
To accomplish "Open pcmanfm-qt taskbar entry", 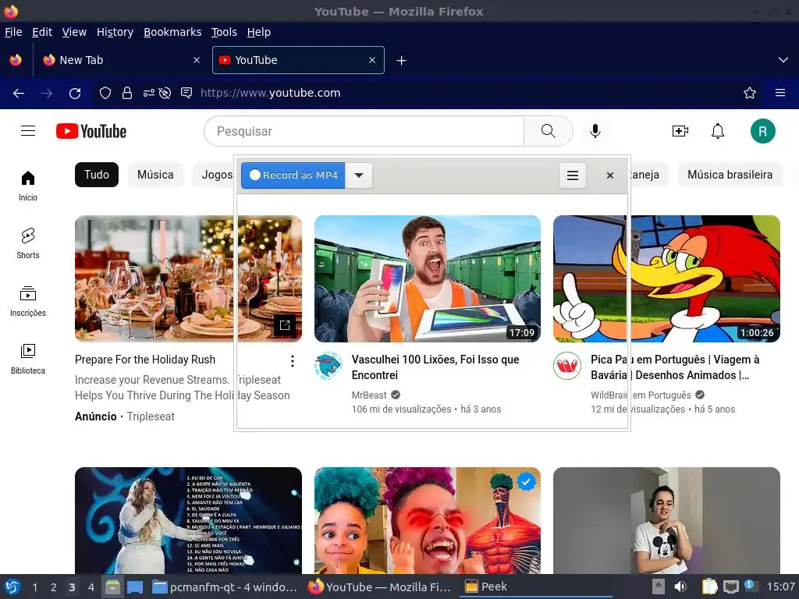I will tap(225, 587).
